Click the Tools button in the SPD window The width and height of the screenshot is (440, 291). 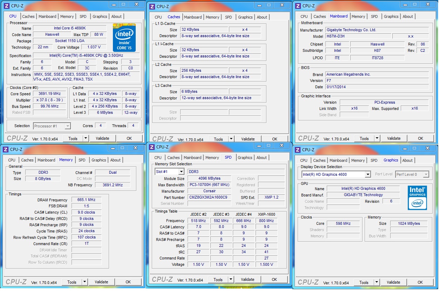pos(218,279)
